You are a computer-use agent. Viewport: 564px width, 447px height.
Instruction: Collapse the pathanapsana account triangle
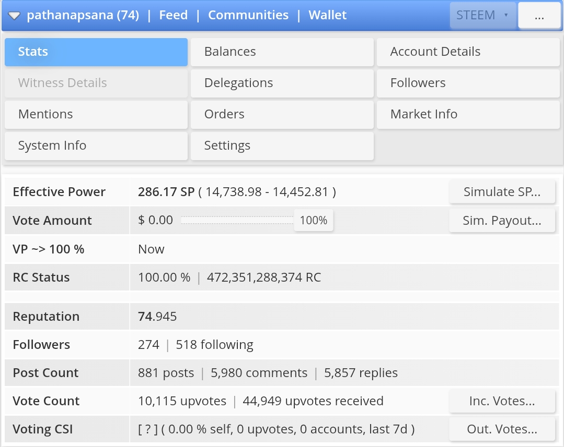point(14,16)
